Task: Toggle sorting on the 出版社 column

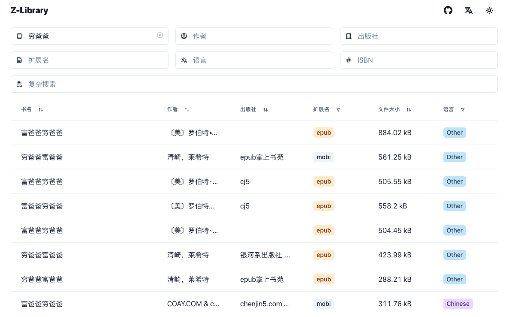Action: [265, 110]
